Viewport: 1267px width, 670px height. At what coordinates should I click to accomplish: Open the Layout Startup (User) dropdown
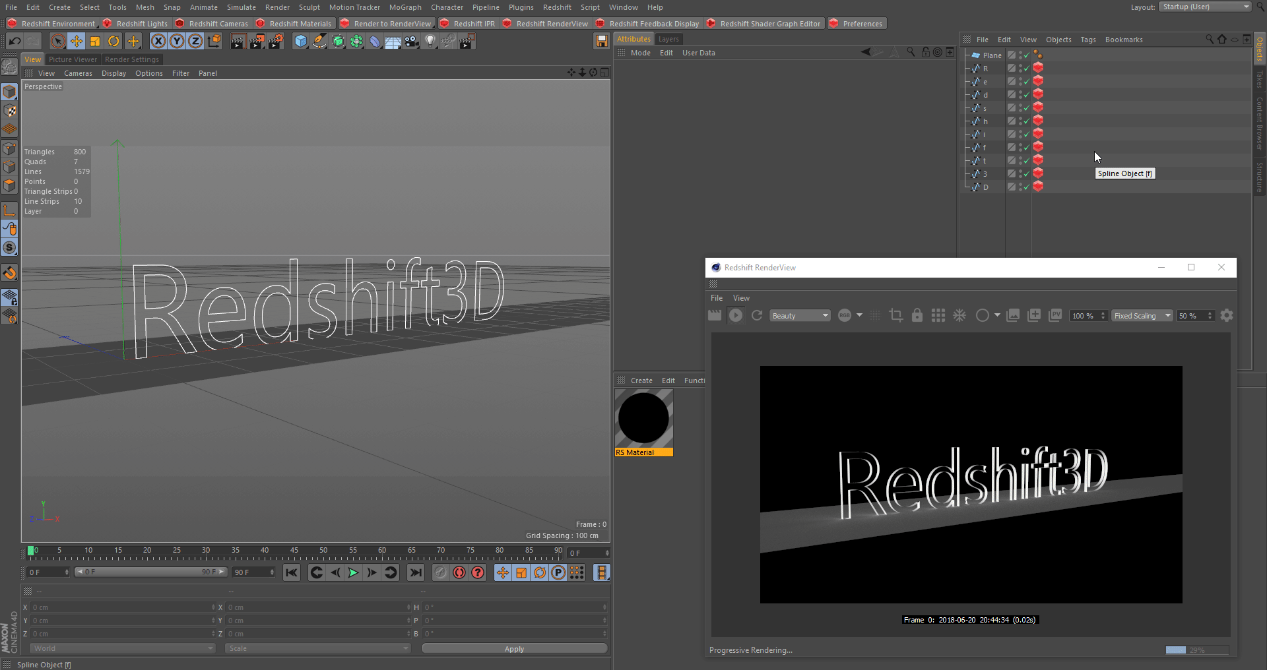point(1205,7)
